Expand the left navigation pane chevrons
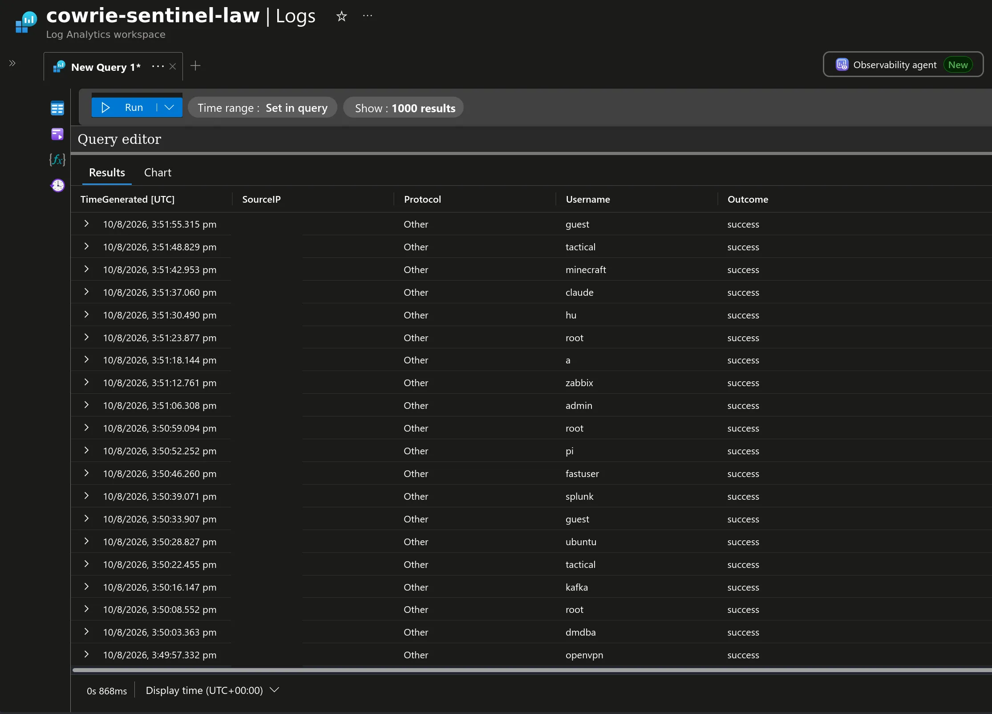 coord(12,63)
